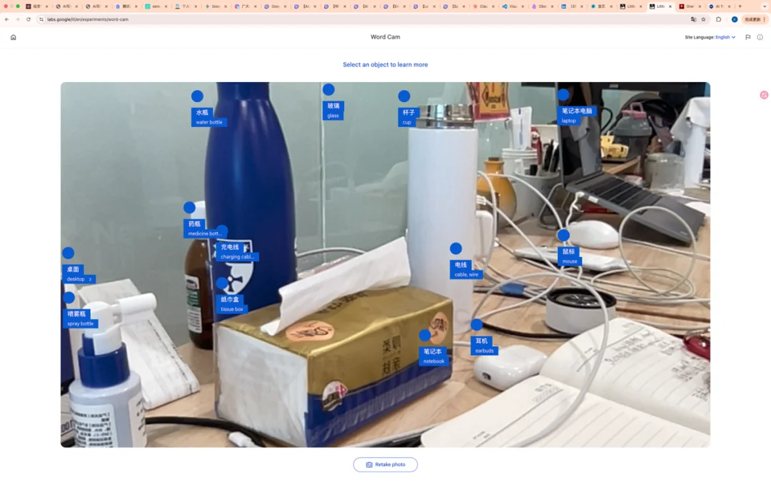Expand the desktop label chevron
771x482 pixels.
click(91, 279)
